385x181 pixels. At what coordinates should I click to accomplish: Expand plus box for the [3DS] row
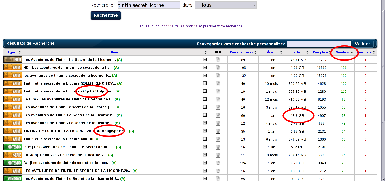tap(205, 147)
